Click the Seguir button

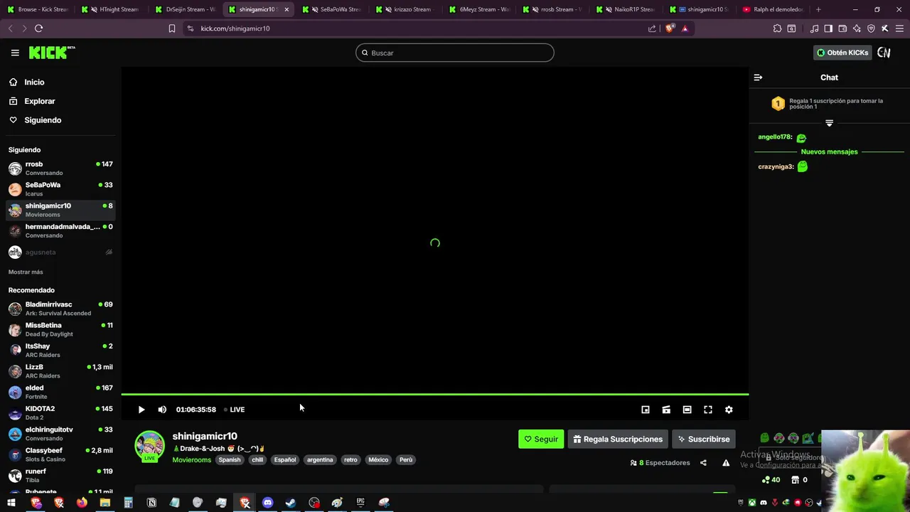[x=541, y=439]
